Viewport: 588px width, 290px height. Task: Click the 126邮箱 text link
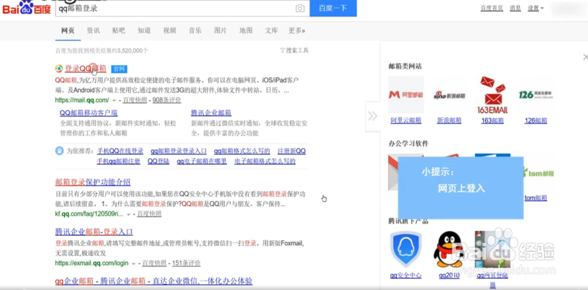pos(536,120)
